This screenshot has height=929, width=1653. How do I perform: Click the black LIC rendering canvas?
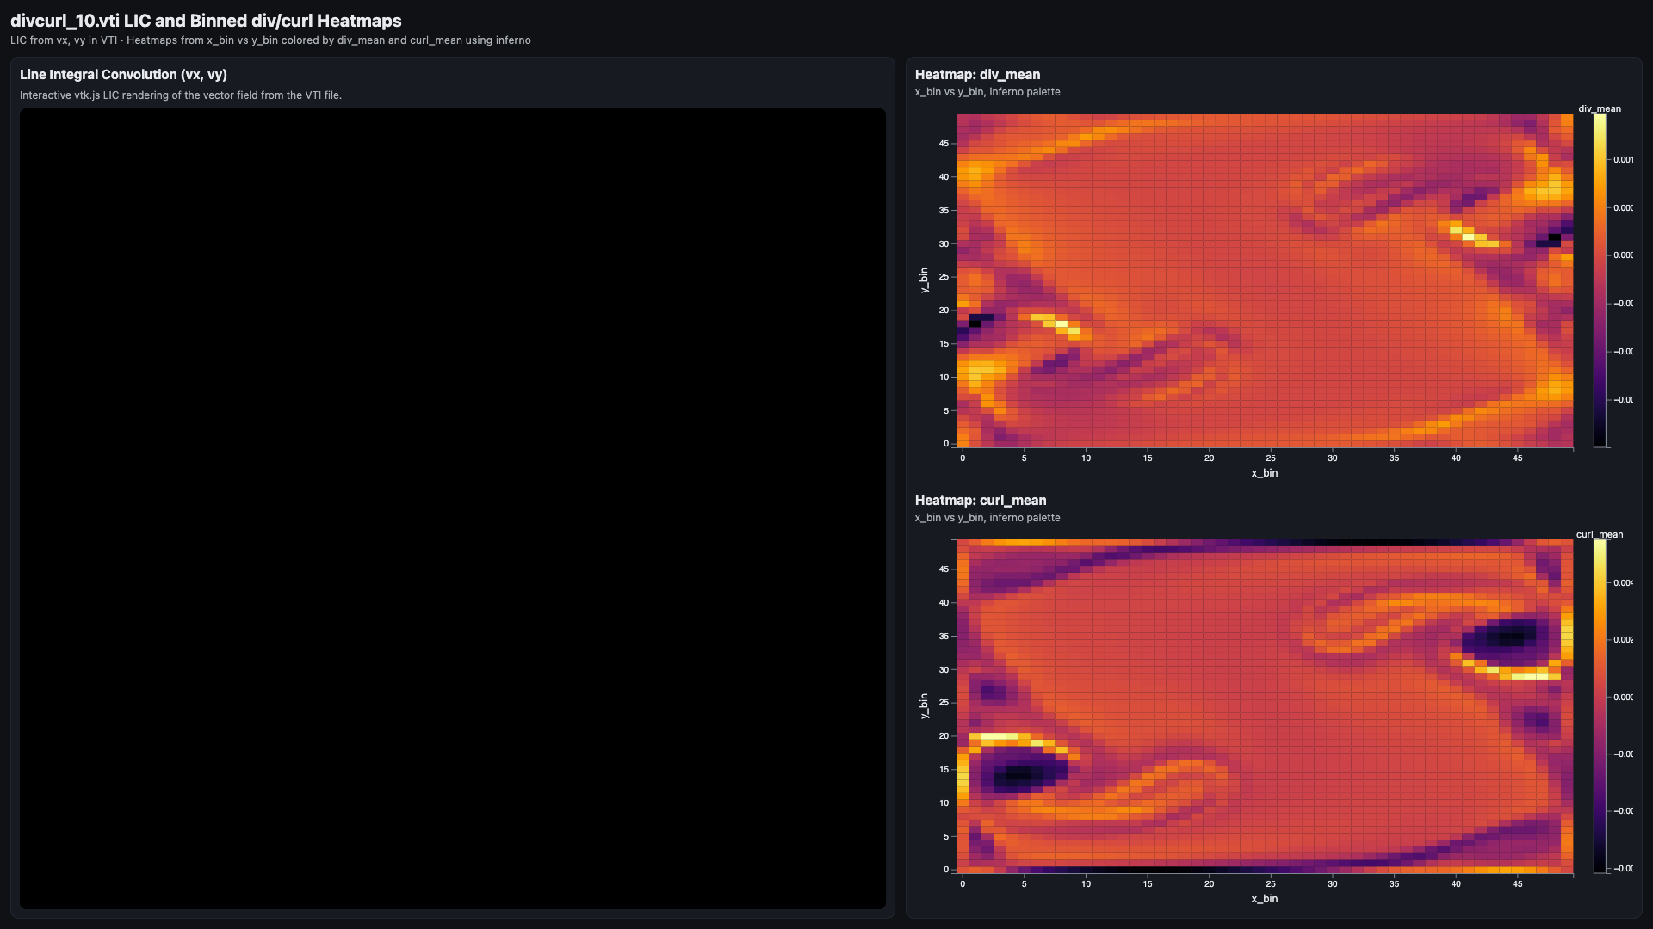tap(453, 508)
